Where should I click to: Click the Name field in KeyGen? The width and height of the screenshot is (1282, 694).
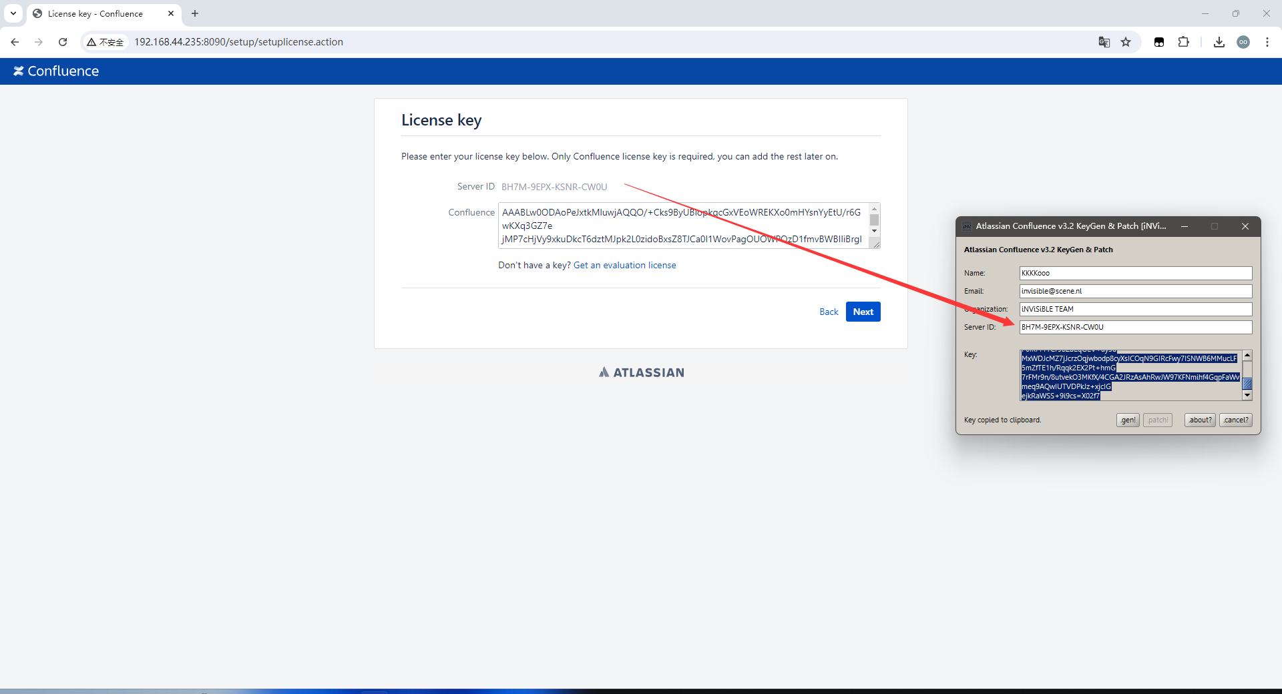1135,273
